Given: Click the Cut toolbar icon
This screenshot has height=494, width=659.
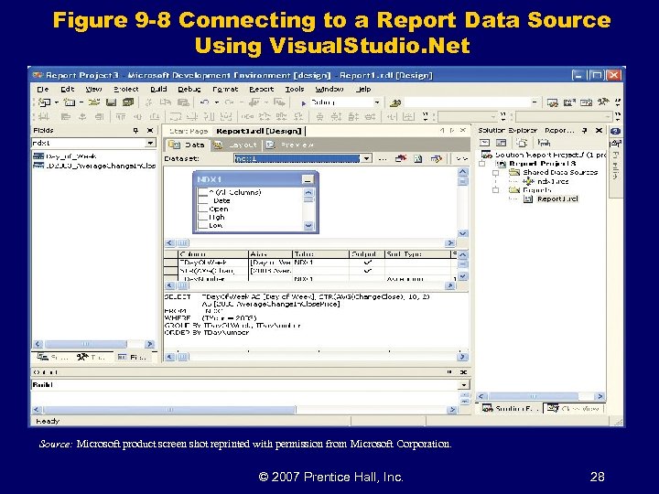Looking at the screenshot, I should coord(148,102).
